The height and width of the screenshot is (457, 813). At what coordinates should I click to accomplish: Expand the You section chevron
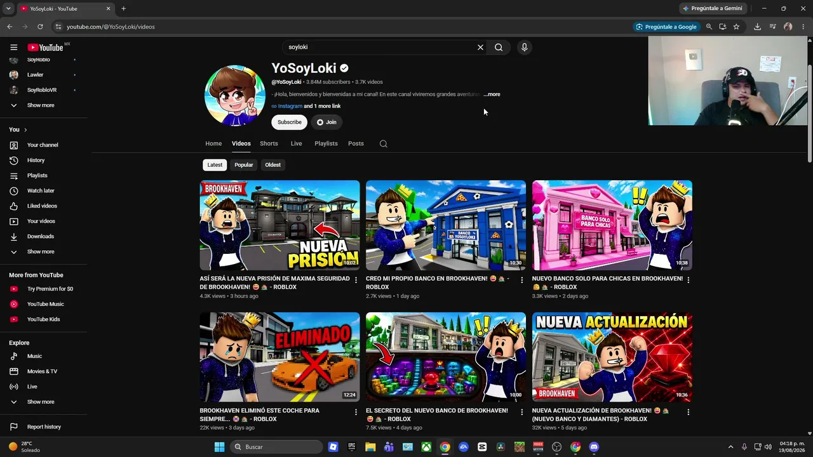[25, 129]
